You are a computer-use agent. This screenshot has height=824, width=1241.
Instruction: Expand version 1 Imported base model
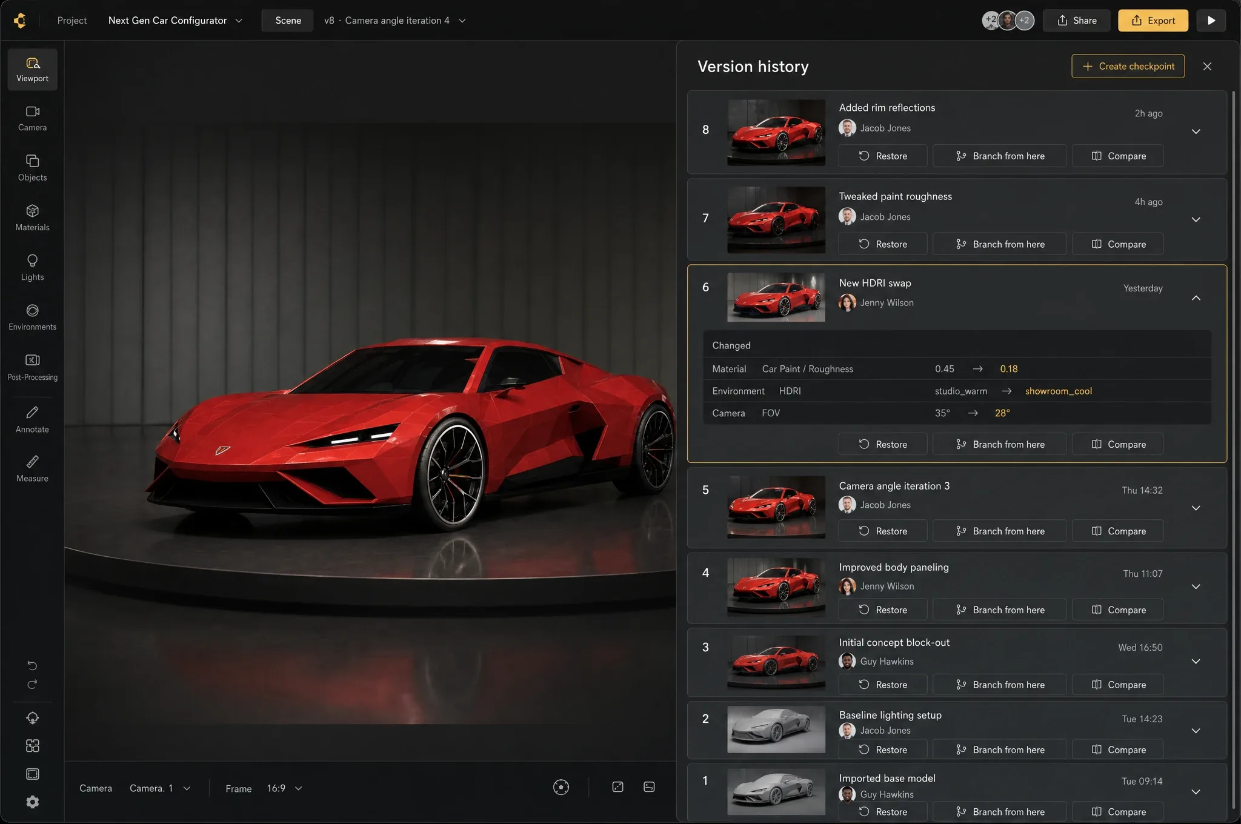coord(1196,791)
